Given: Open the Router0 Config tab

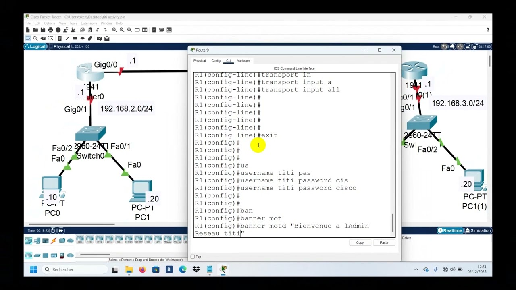Looking at the screenshot, I should coord(216,61).
